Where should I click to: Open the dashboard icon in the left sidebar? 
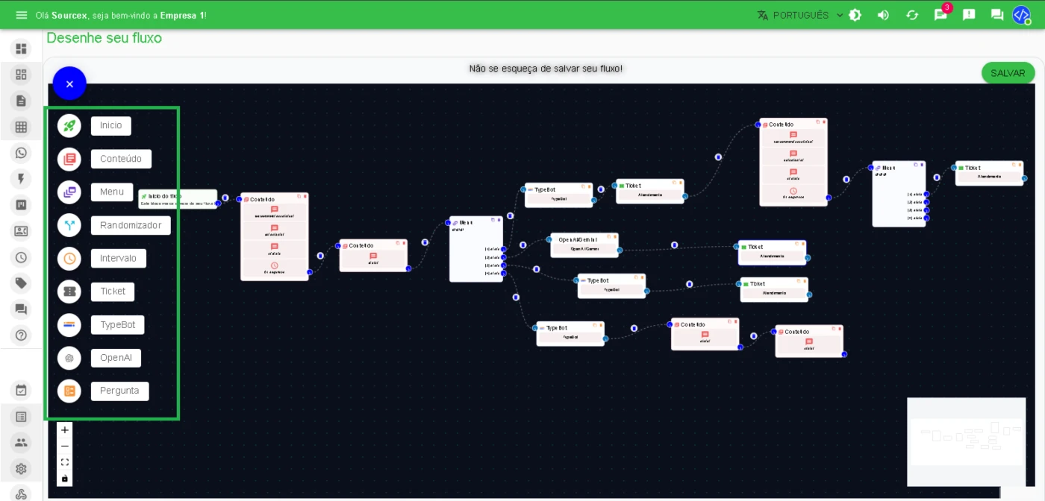21,48
